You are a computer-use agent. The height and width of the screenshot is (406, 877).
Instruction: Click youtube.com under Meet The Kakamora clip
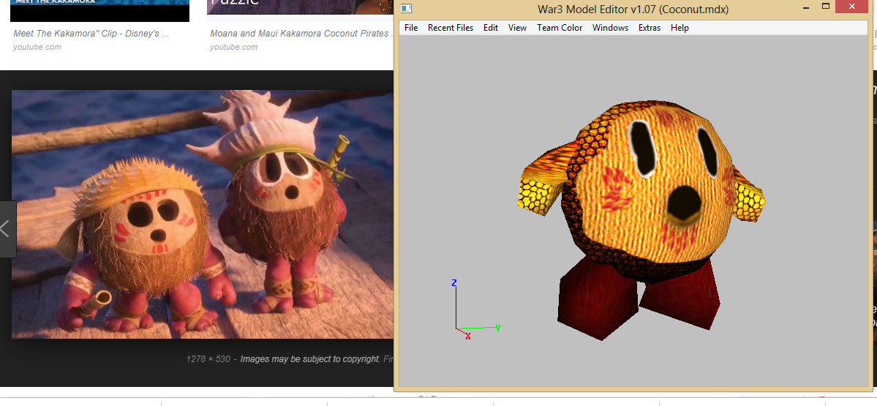coord(37,47)
